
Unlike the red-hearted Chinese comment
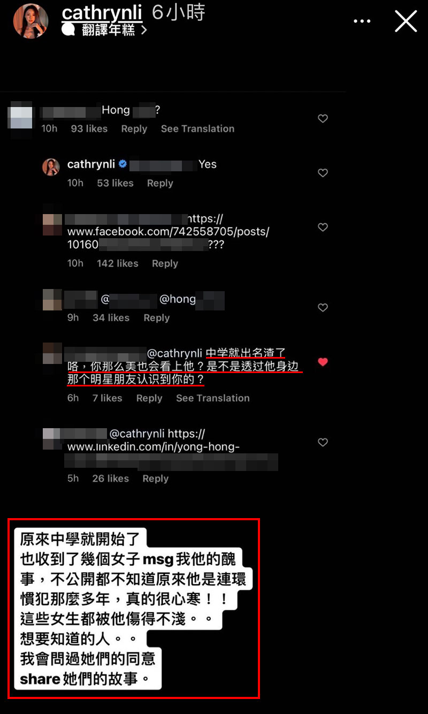click(323, 362)
